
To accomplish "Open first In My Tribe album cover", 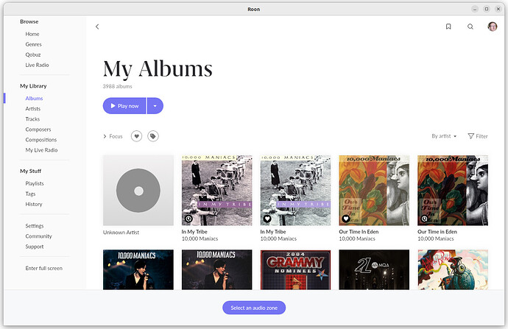I will pyautogui.click(x=216, y=191).
